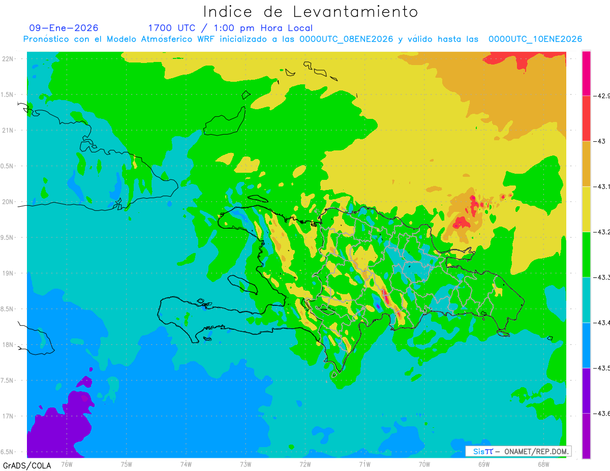Select the date text '09-Ene-2026'

(x=64, y=28)
